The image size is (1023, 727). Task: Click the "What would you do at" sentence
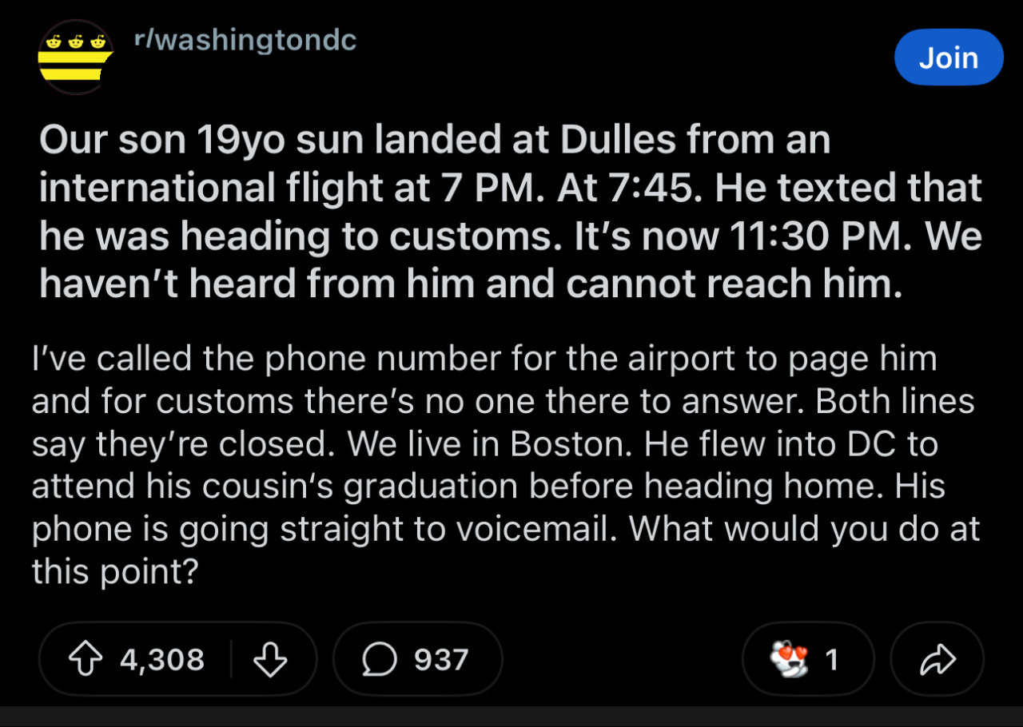coord(805,530)
